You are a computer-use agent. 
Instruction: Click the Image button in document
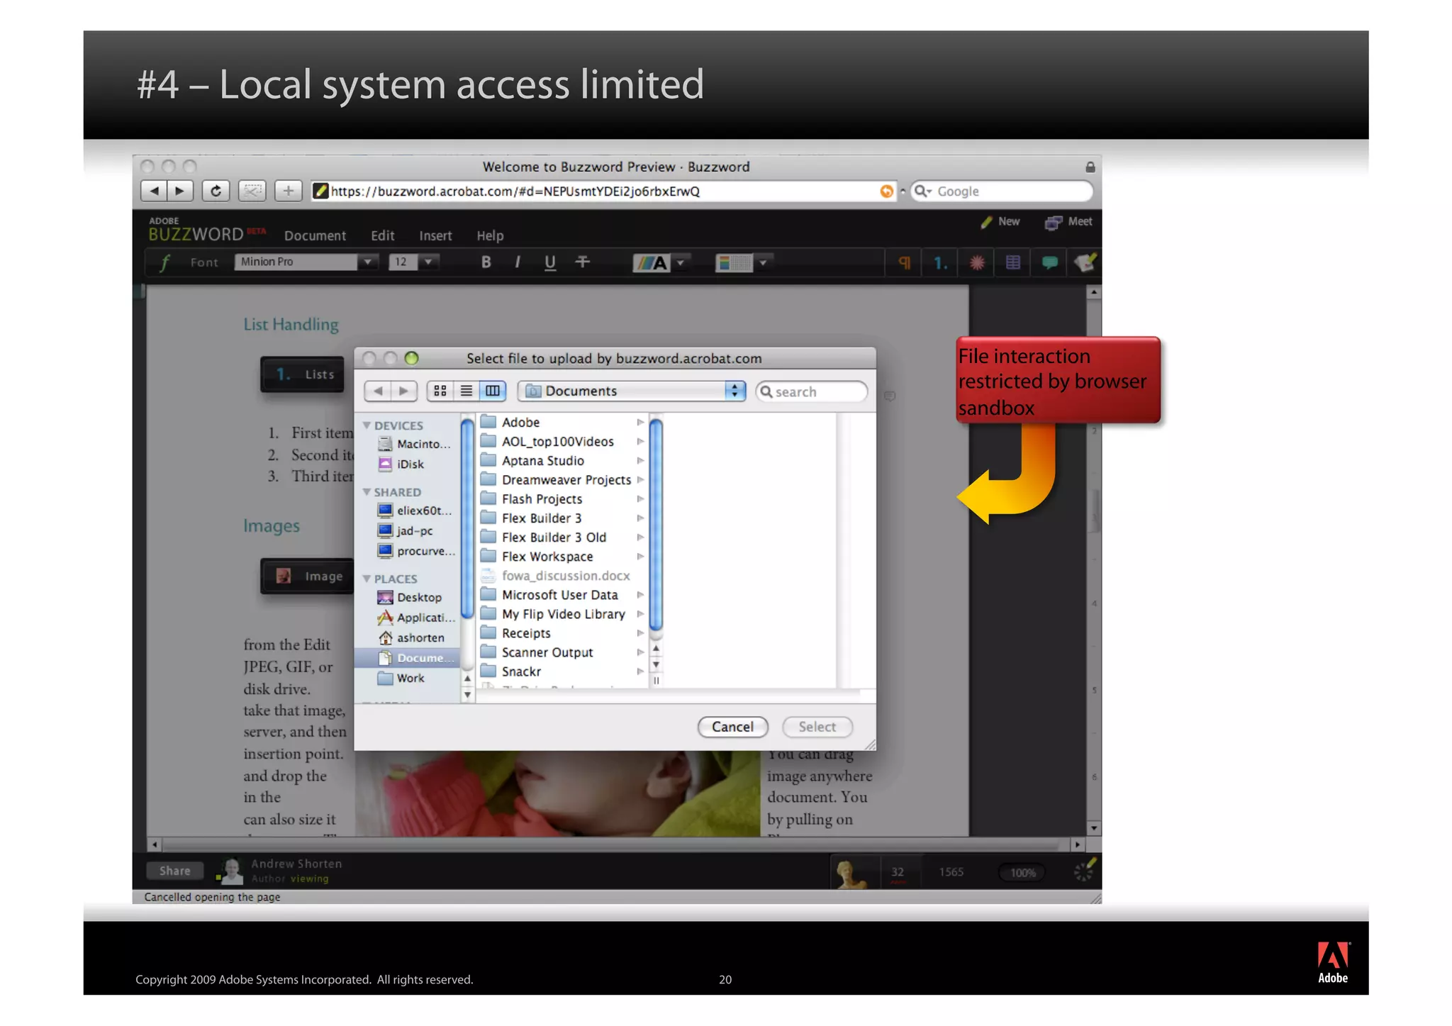tap(308, 576)
